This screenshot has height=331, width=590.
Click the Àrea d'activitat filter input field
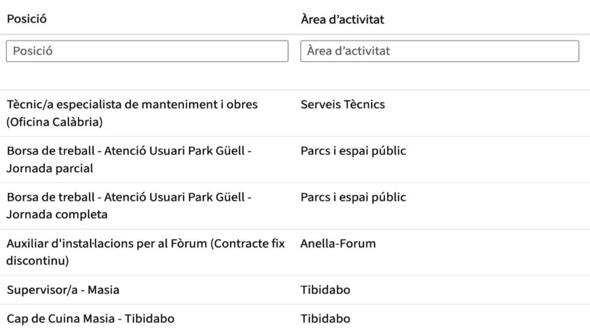(x=440, y=51)
